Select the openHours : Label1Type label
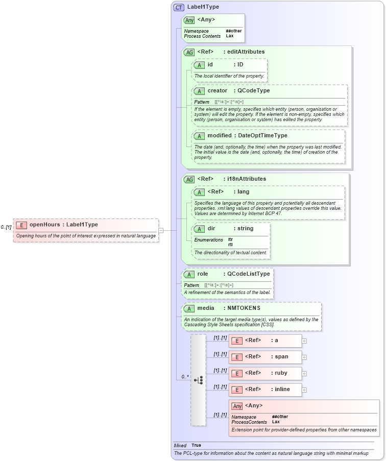 pos(64,225)
